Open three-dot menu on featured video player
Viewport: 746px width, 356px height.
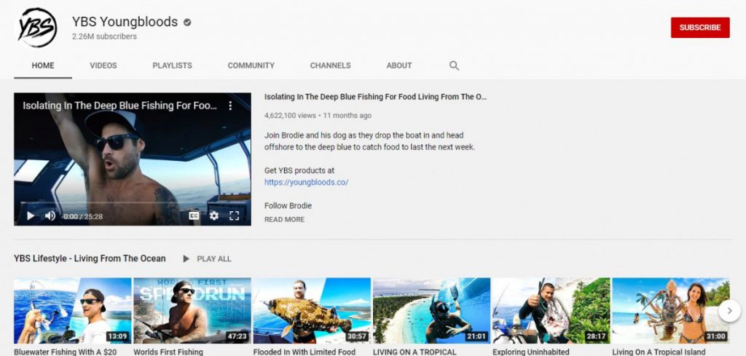point(230,106)
